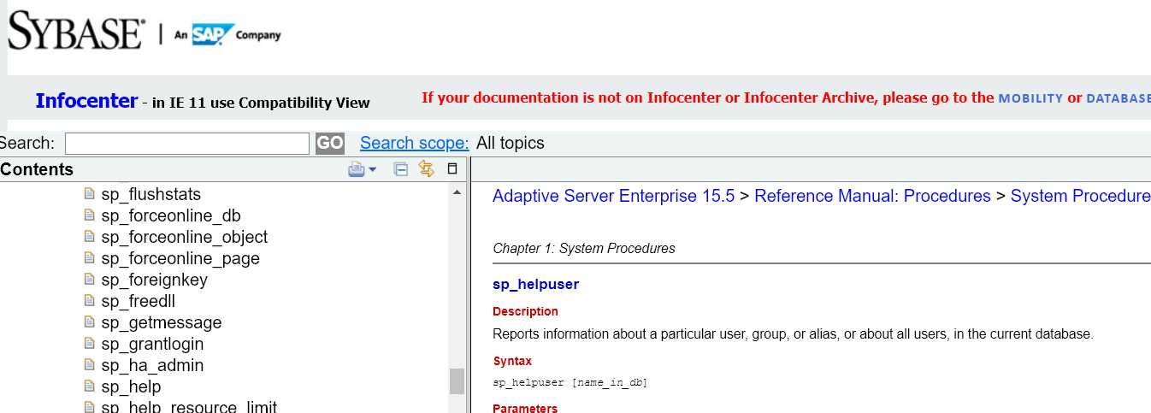1151x413 pixels.
Task: Click the Contents pane scrollbar thumb
Action: (457, 381)
